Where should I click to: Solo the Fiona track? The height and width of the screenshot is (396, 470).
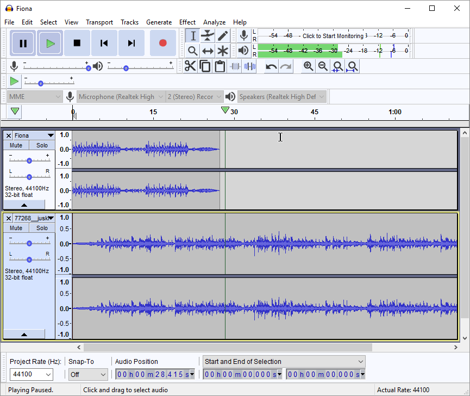(42, 145)
